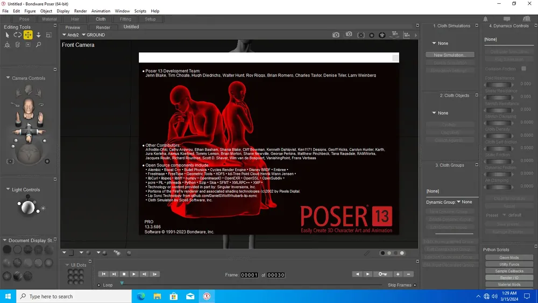
Task: Toggle the light indicator next to light sphere
Action: coord(43,208)
